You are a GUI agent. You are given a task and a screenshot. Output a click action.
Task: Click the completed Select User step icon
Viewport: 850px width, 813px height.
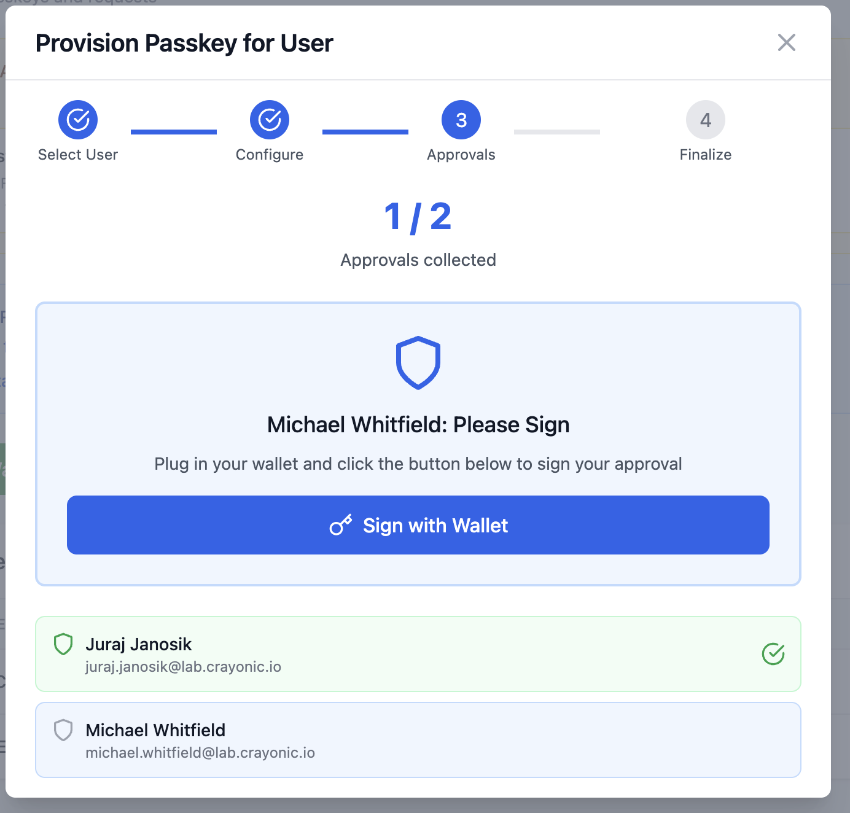click(x=78, y=120)
